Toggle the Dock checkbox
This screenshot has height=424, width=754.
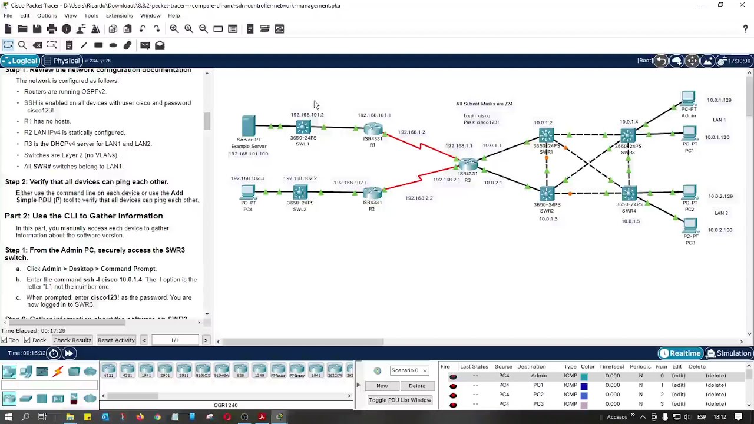pyautogui.click(x=27, y=340)
